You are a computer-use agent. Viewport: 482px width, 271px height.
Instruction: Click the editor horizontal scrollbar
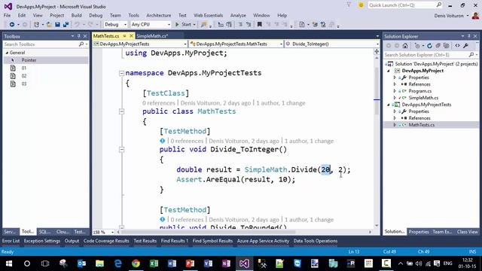click(x=208, y=232)
